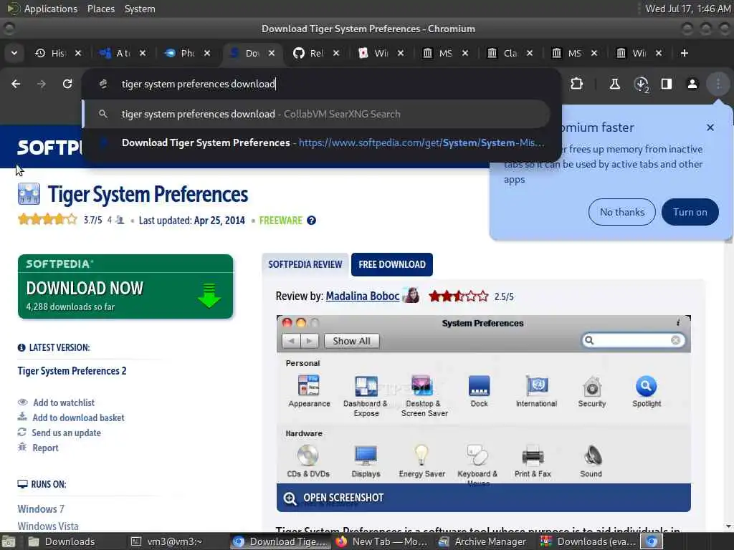734x550 pixels.
Task: Open the Chromium Labs flask icon
Action: point(614,84)
